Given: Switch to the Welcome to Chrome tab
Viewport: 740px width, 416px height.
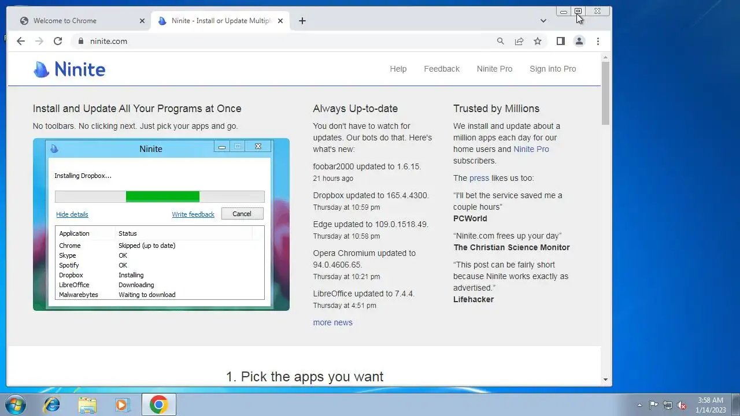Looking at the screenshot, I should (81, 21).
